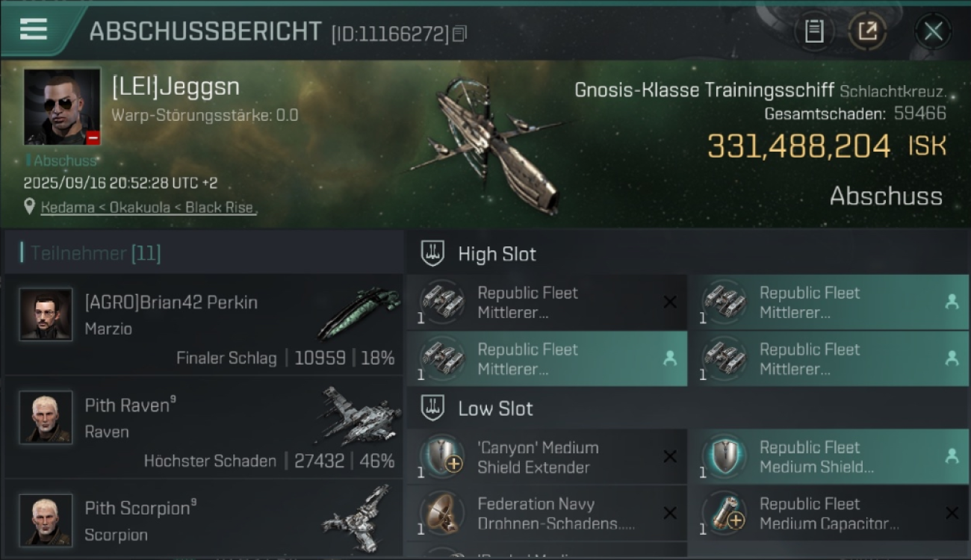The height and width of the screenshot is (560, 971).
Task: Open the hamburger menu in the header
Action: [34, 30]
